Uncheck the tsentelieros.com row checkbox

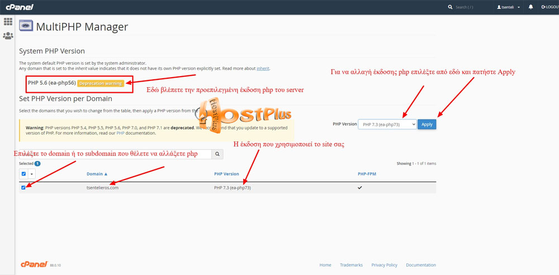[23, 188]
